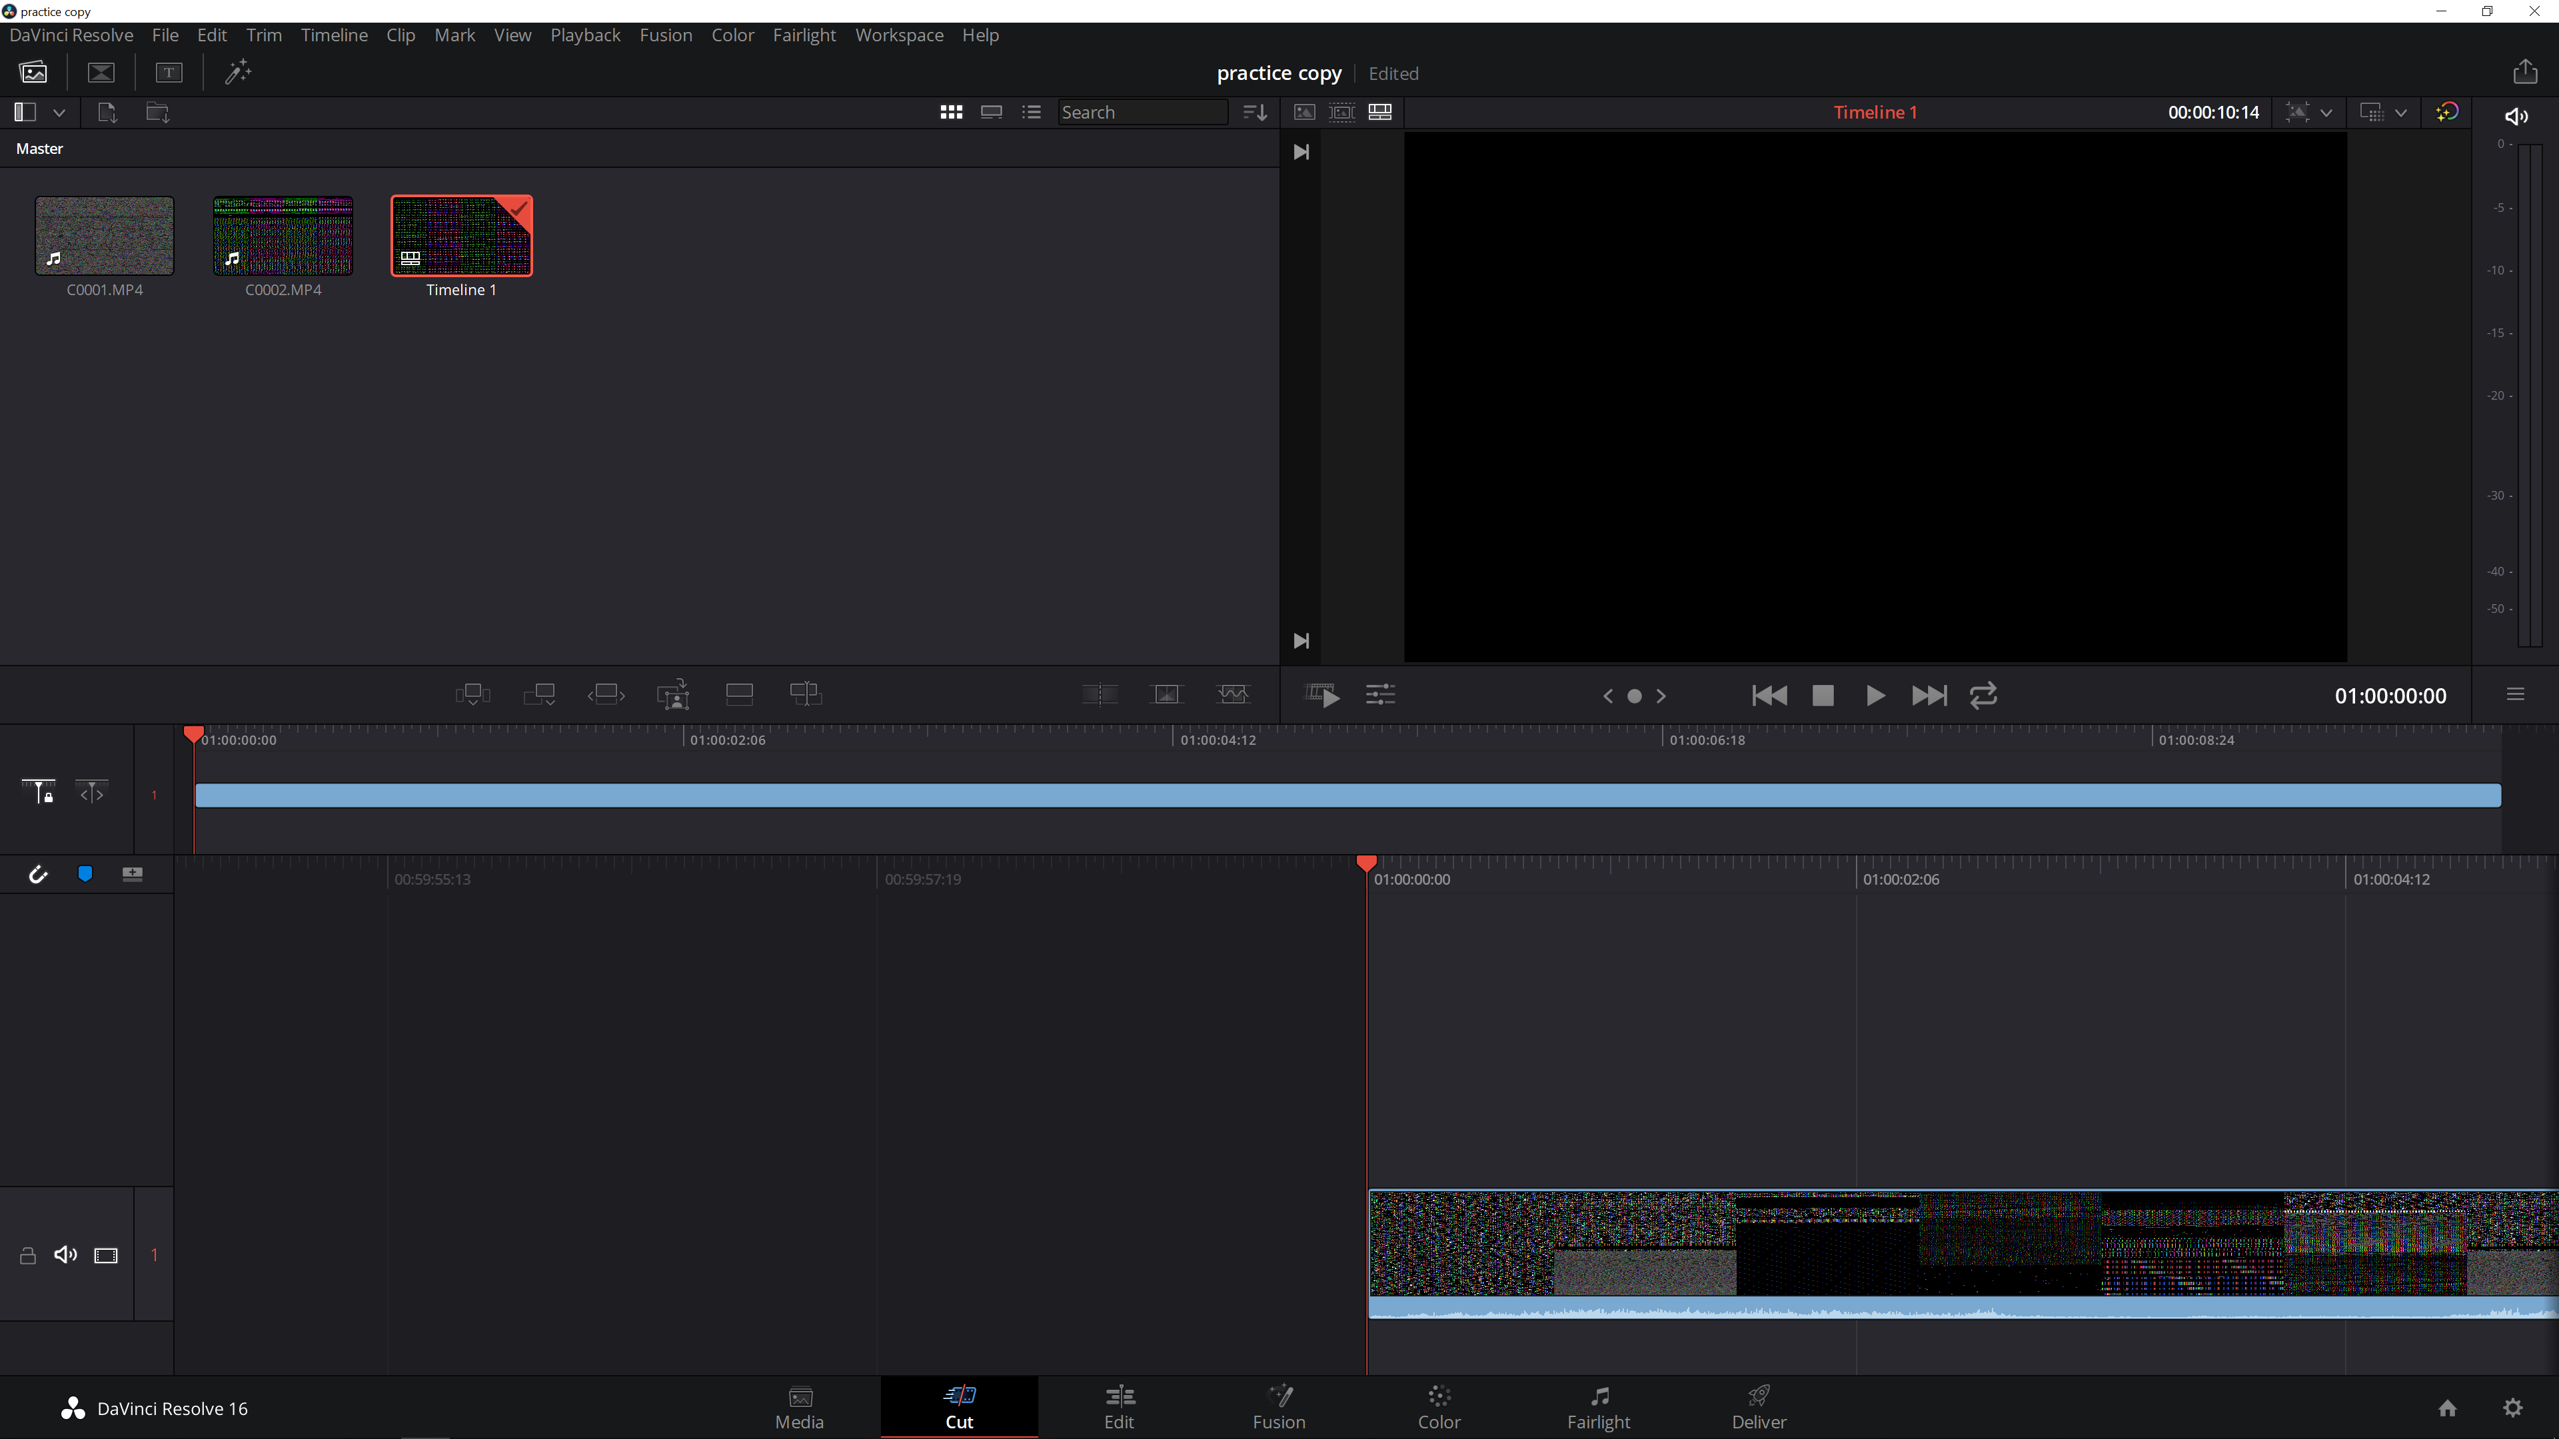The height and width of the screenshot is (1439, 2559).
Task: Lock video track 1
Action: [28, 1255]
